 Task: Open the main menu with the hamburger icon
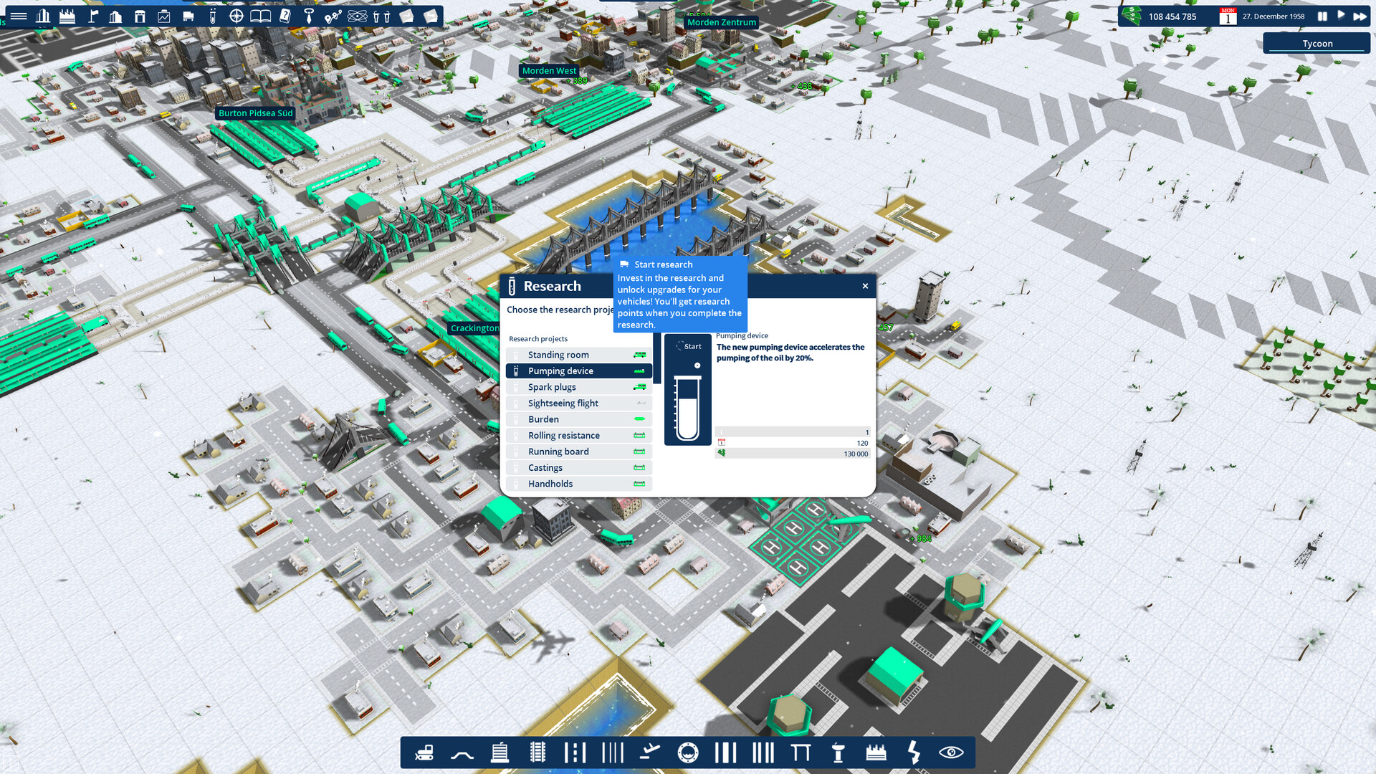tap(18, 15)
